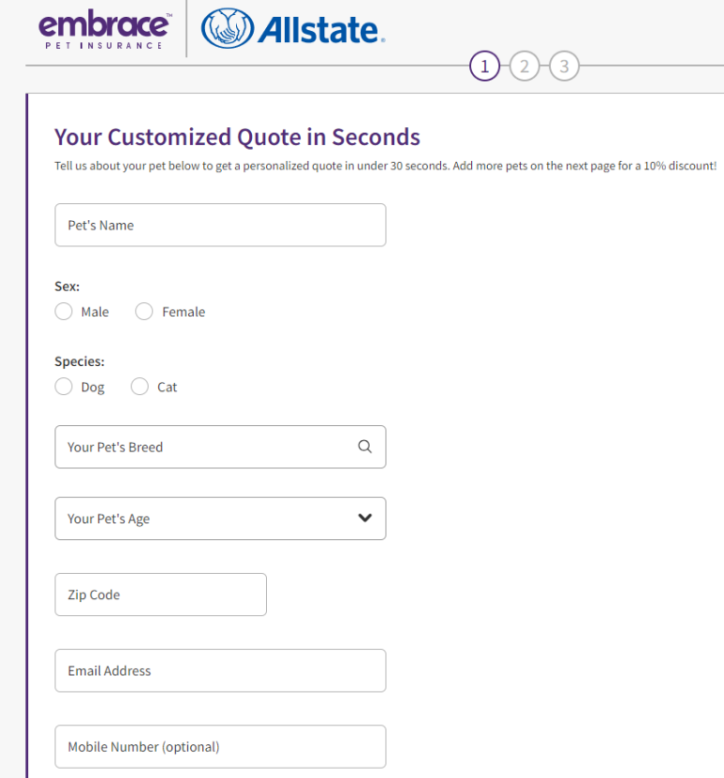Pick Cat as the species
The width and height of the screenshot is (724, 778).
tap(140, 387)
